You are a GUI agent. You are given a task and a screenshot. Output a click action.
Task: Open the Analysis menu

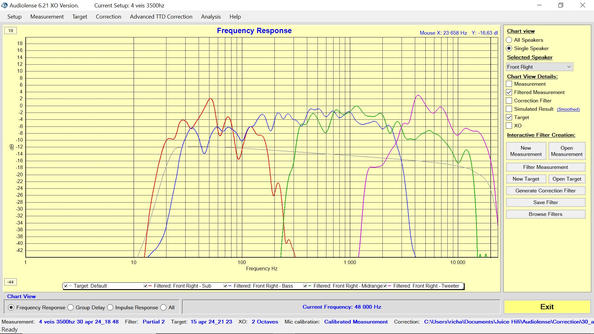tap(211, 17)
